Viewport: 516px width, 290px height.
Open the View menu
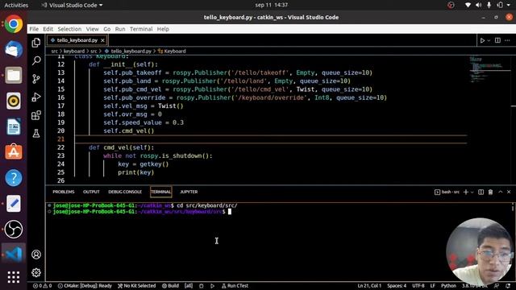93,29
